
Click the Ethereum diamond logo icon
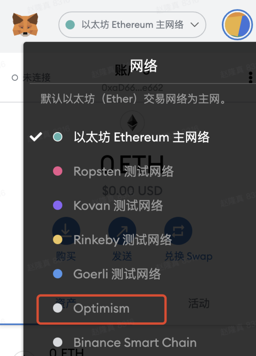[x=132, y=123]
